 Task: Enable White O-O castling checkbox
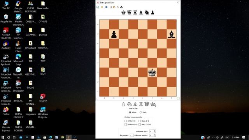[x=126, y=121]
